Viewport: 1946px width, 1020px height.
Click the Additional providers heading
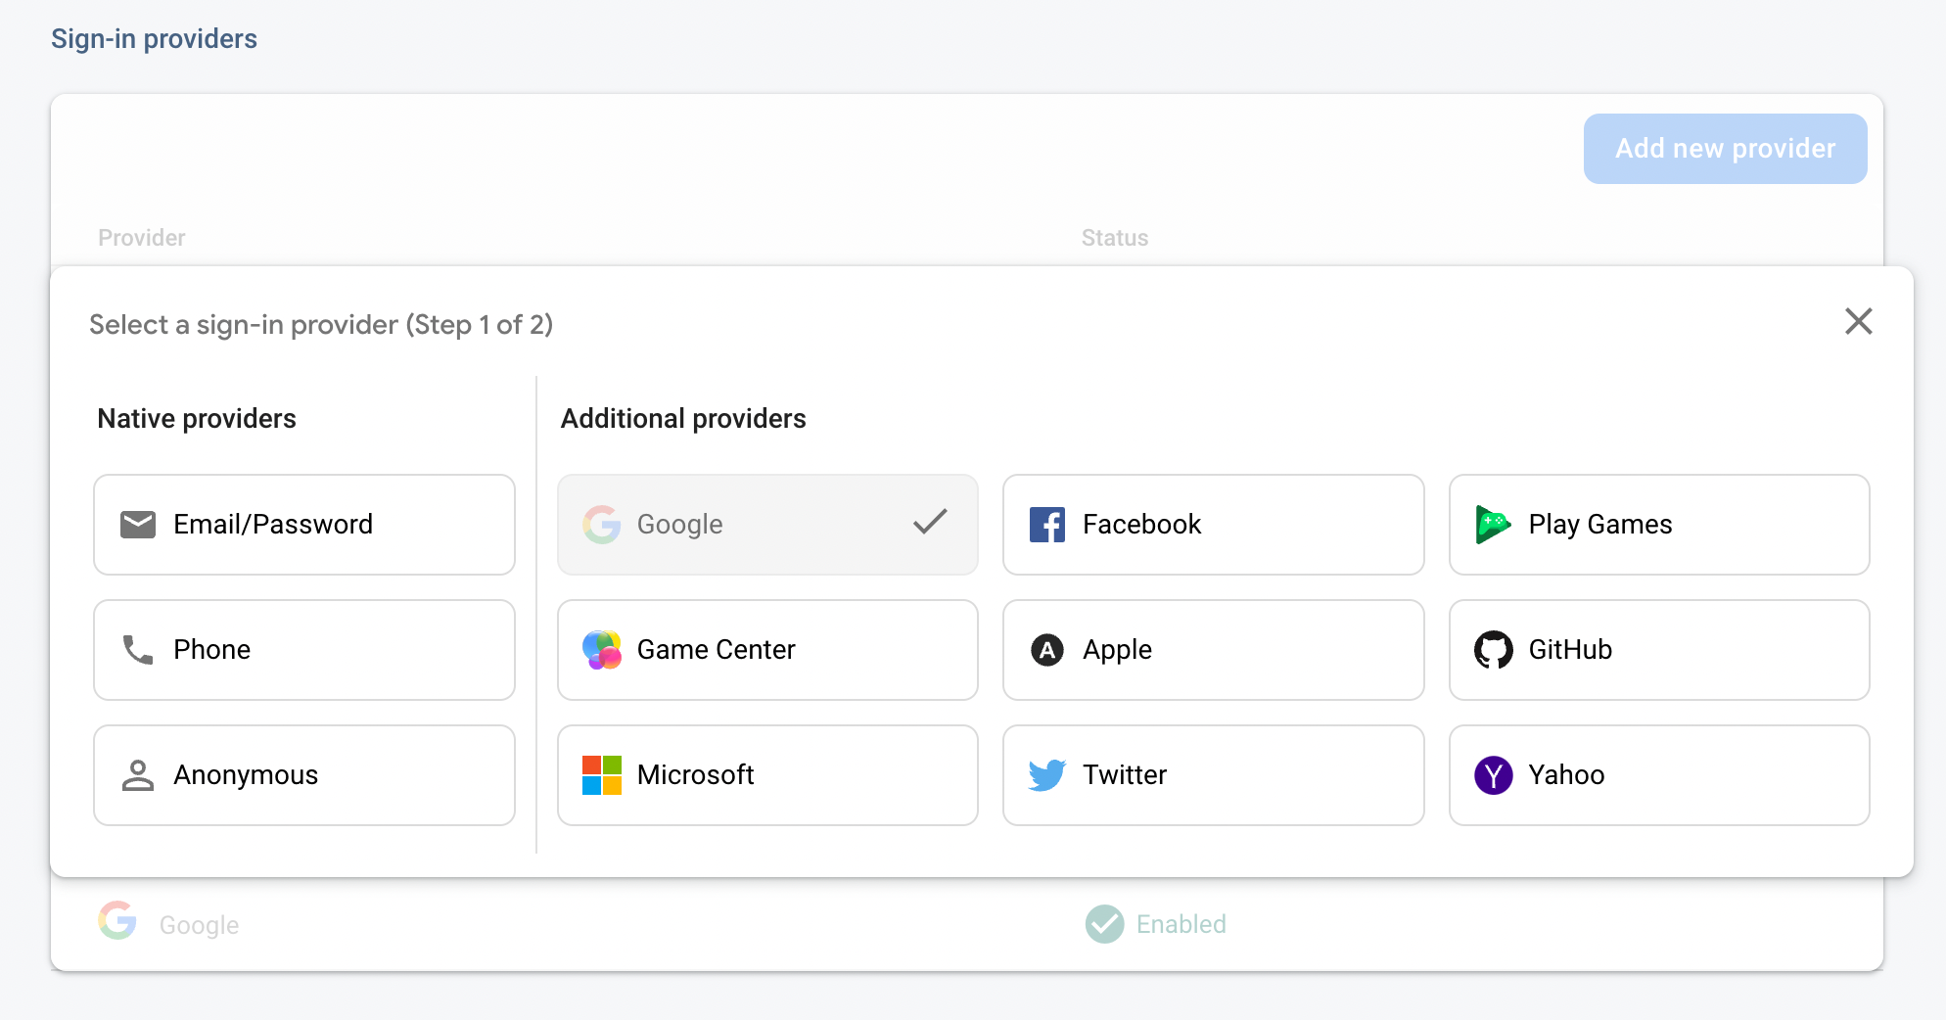[x=683, y=419]
